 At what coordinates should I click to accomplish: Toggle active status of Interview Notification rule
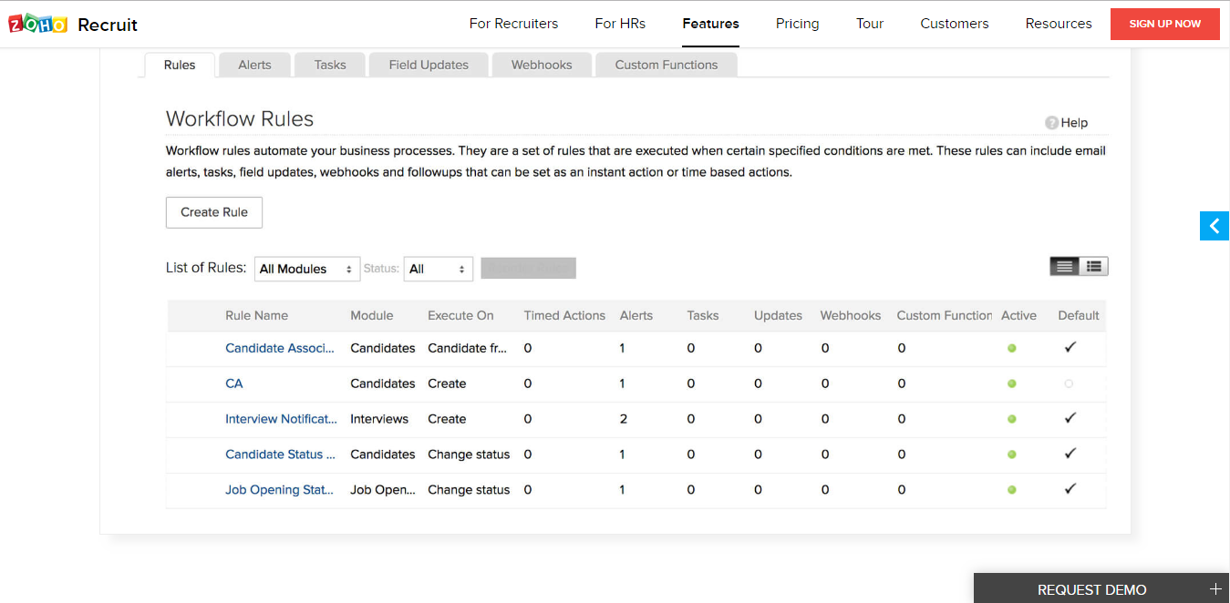click(1012, 419)
